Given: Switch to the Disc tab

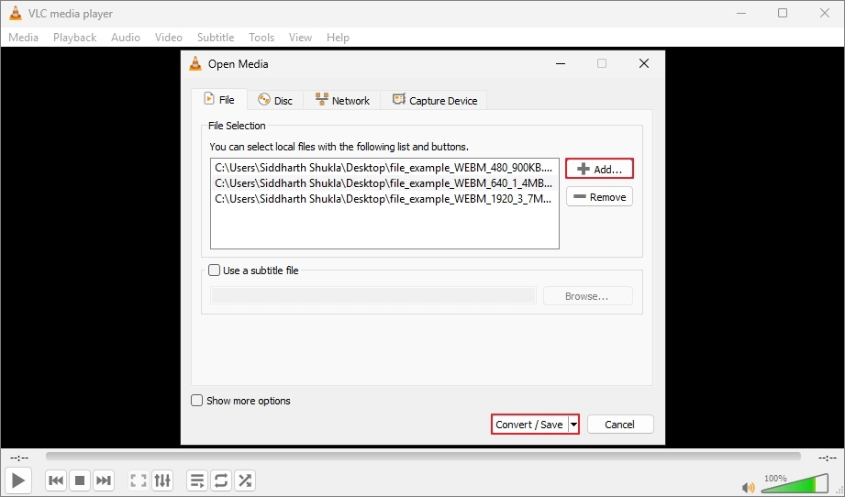Looking at the screenshot, I should click(275, 100).
